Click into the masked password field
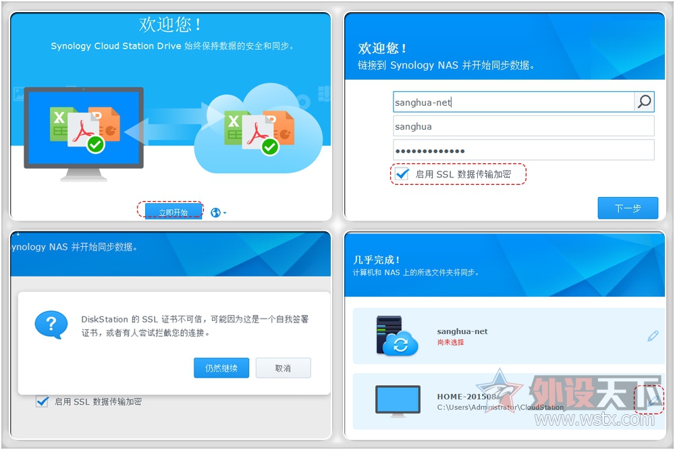 524,150
